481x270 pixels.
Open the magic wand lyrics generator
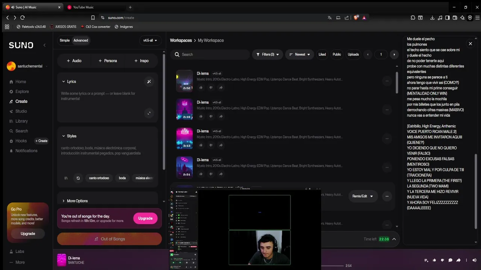pos(149,81)
